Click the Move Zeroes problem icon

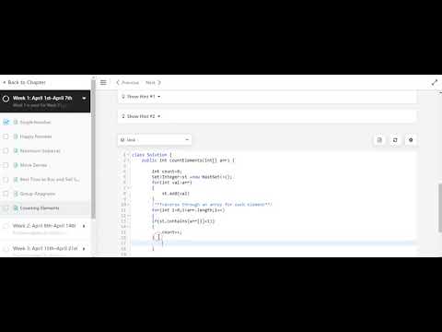(x=16, y=165)
